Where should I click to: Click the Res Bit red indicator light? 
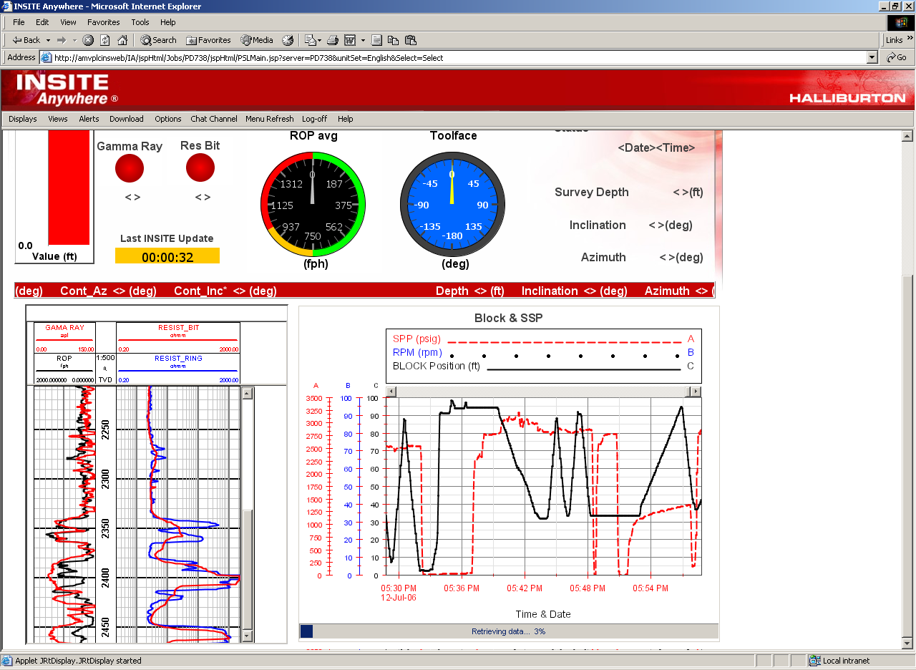click(200, 168)
